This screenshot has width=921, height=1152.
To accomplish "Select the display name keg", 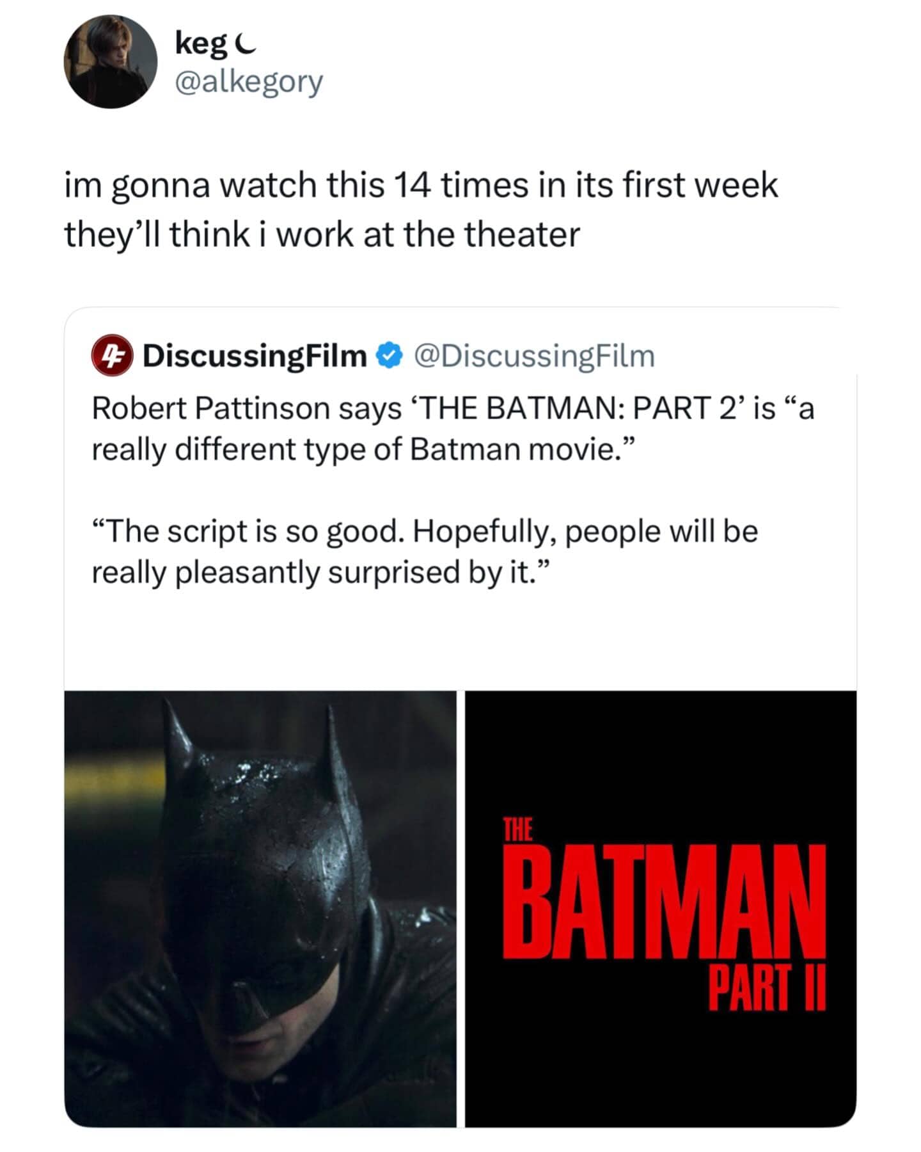I will (x=203, y=40).
